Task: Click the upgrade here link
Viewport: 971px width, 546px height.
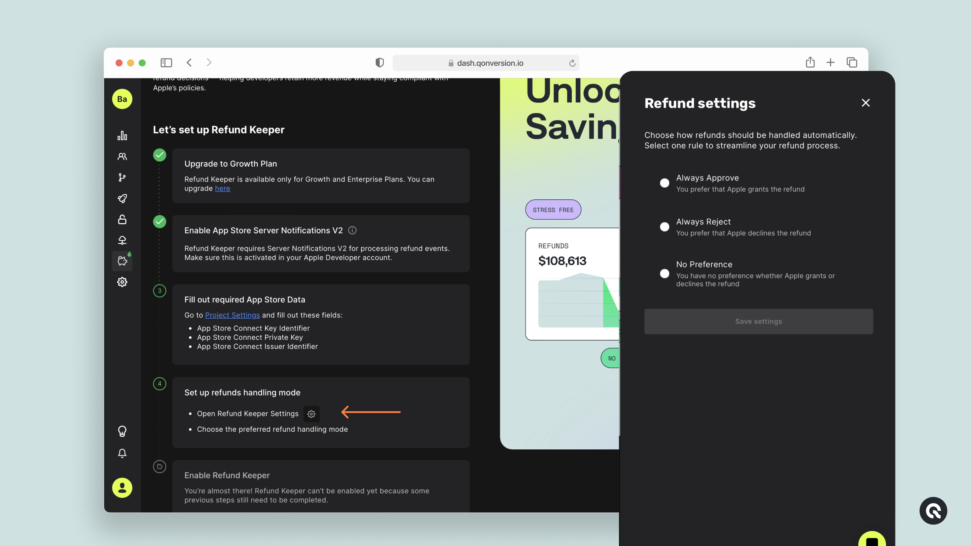Action: (x=222, y=189)
